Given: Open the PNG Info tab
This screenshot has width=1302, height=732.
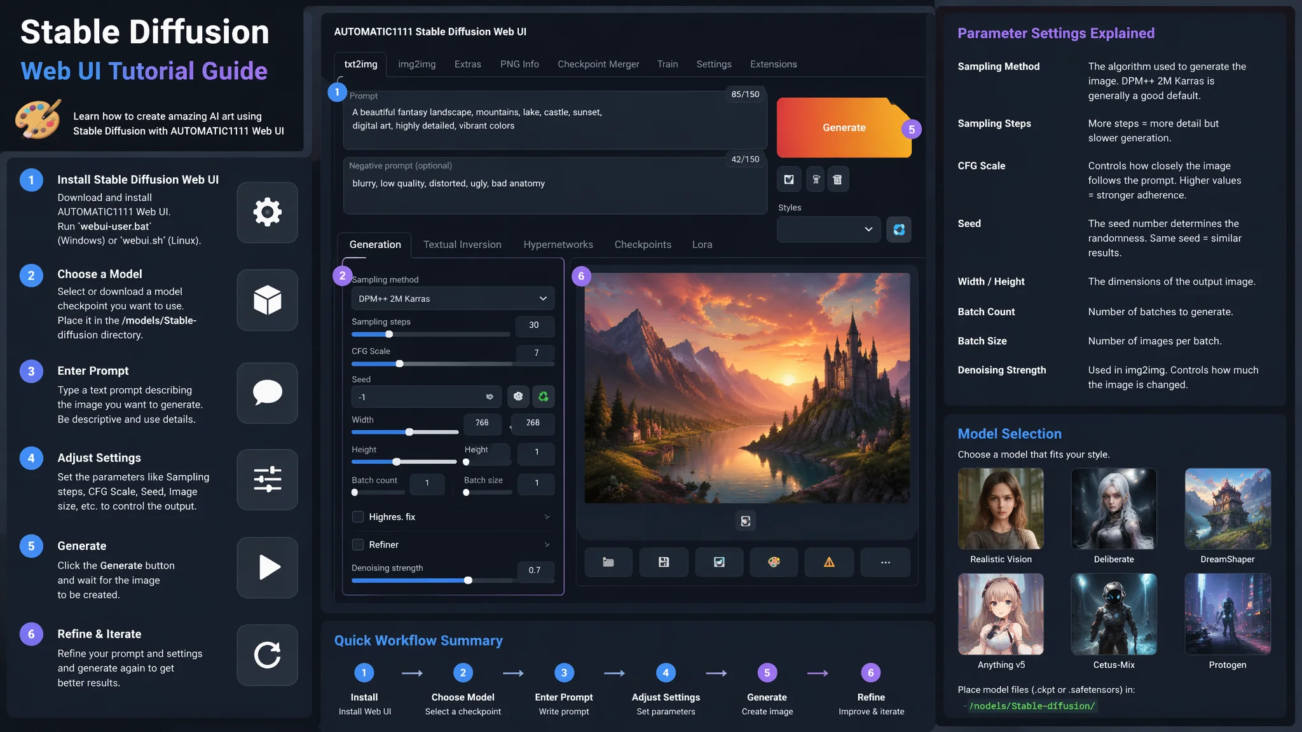Looking at the screenshot, I should pyautogui.click(x=519, y=64).
